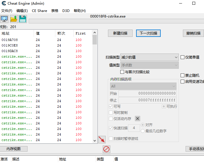Maximize the Cheat Engine window
The height and width of the screenshot is (168, 204).
click(194, 3)
